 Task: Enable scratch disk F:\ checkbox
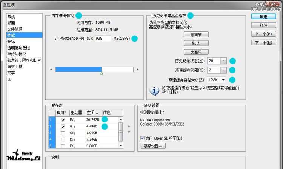[x=63, y=146]
